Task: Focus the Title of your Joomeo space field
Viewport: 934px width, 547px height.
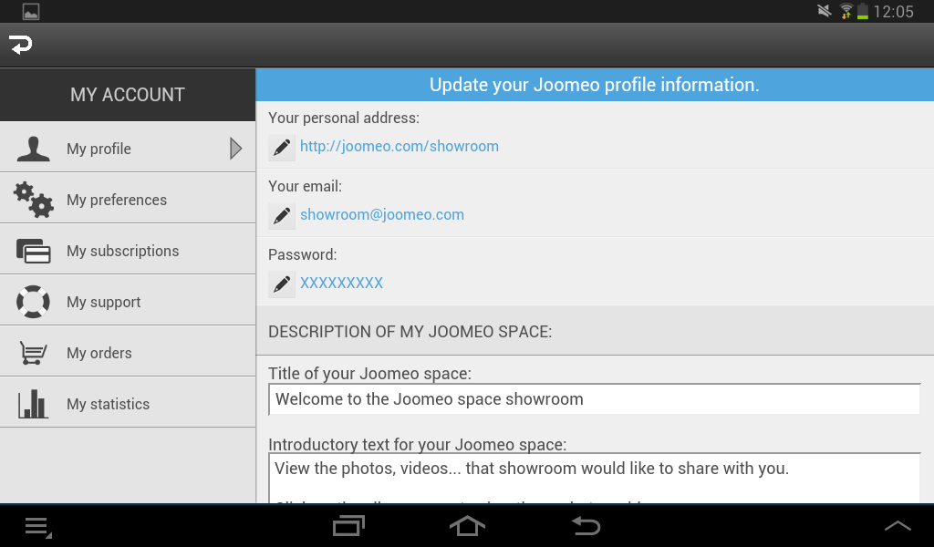Action: click(x=595, y=399)
